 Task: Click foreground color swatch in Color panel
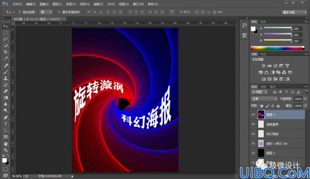point(253,29)
